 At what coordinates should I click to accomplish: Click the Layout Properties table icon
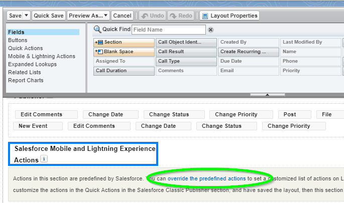[x=205, y=16]
